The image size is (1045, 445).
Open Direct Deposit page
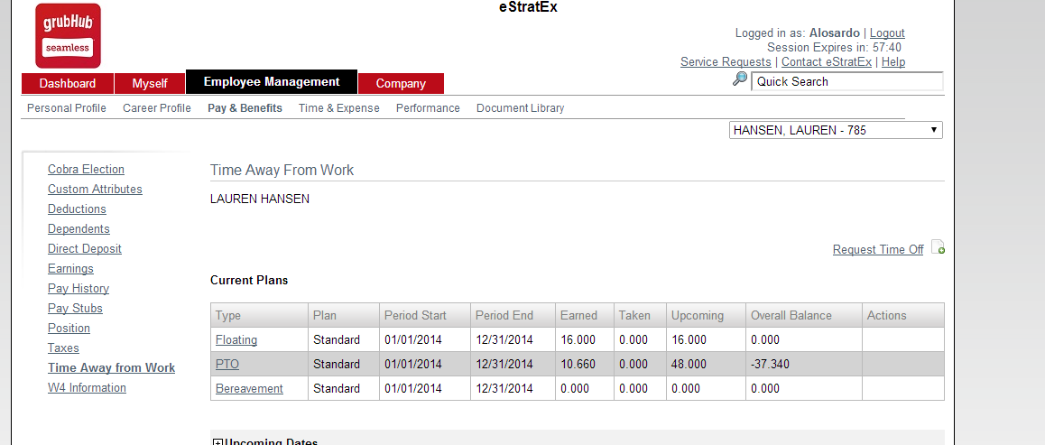[x=85, y=248]
